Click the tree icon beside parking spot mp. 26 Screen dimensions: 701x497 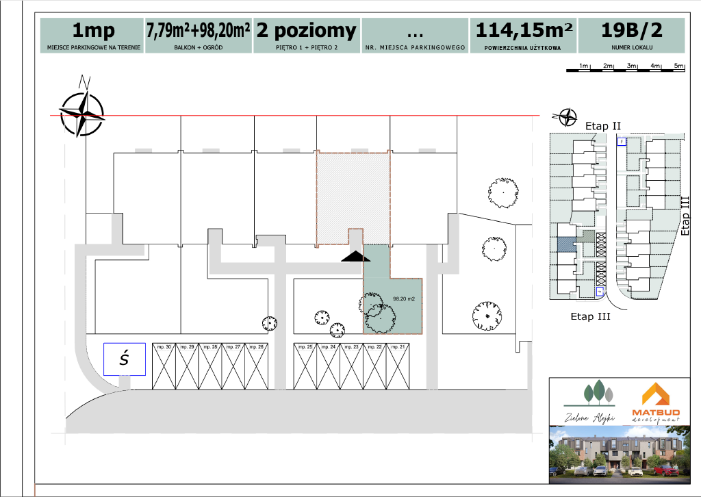[x=270, y=322]
